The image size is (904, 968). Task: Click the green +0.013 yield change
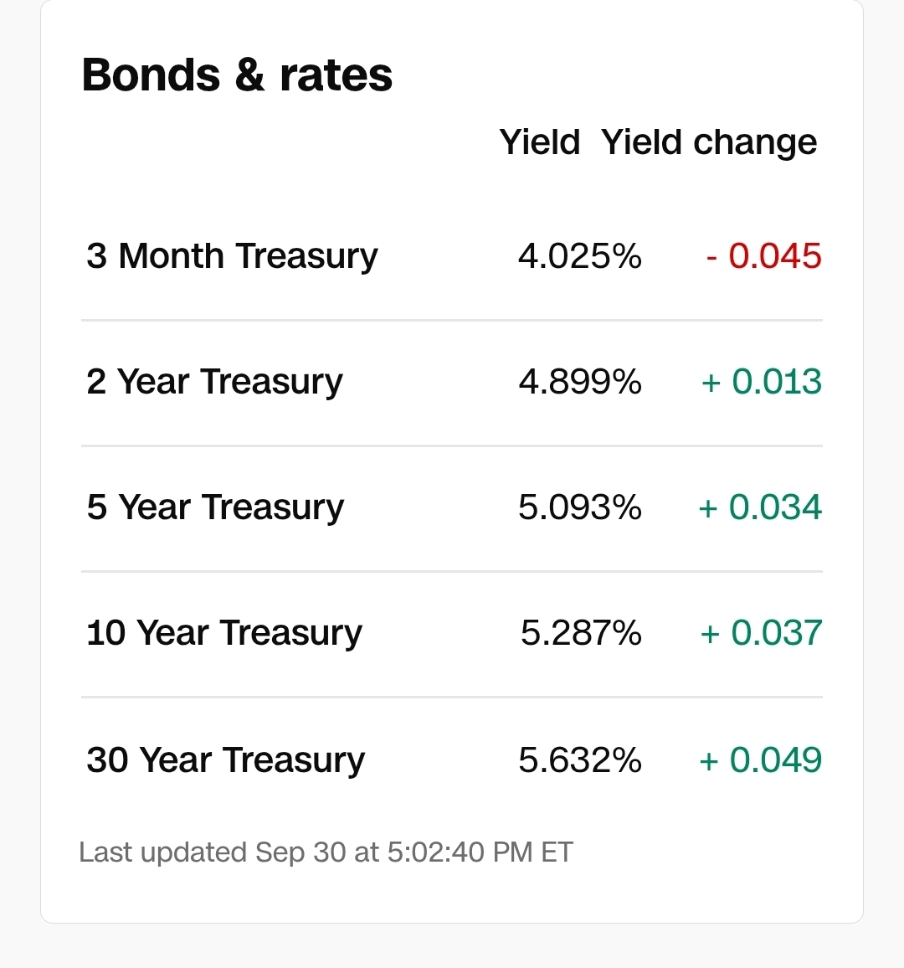click(762, 381)
